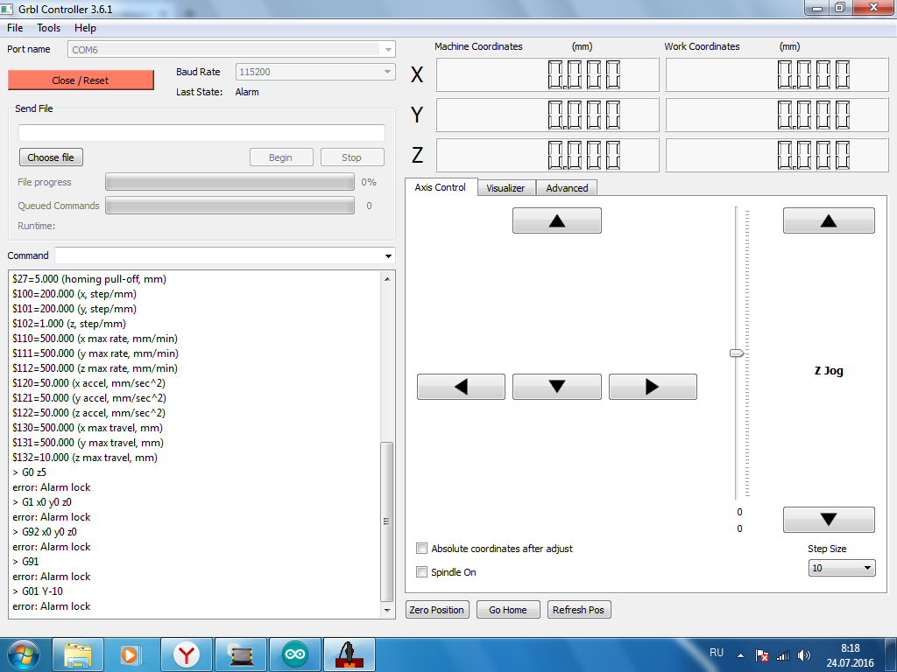Lower Z axis with the Z Jog down arrow

pyautogui.click(x=829, y=520)
